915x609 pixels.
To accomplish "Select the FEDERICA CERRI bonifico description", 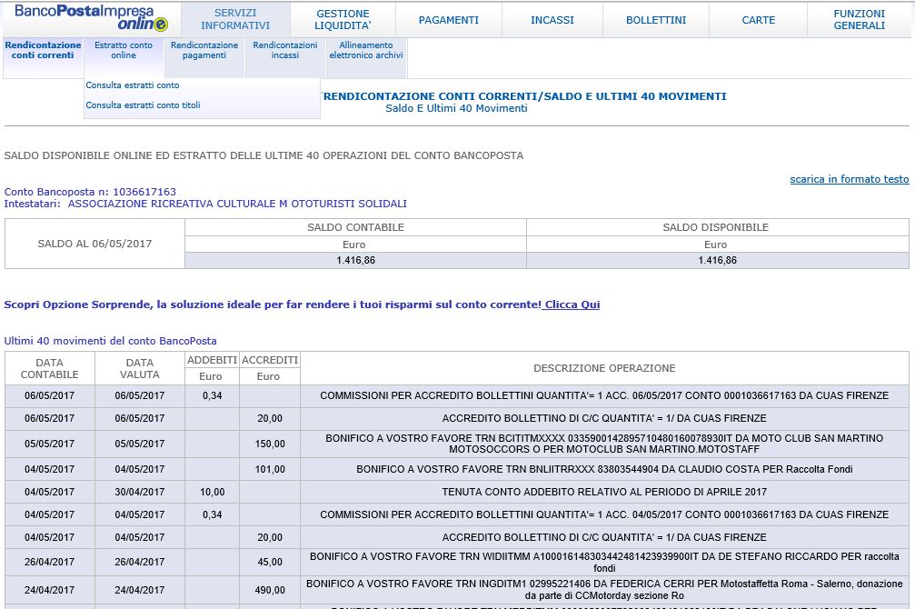I will (x=604, y=590).
